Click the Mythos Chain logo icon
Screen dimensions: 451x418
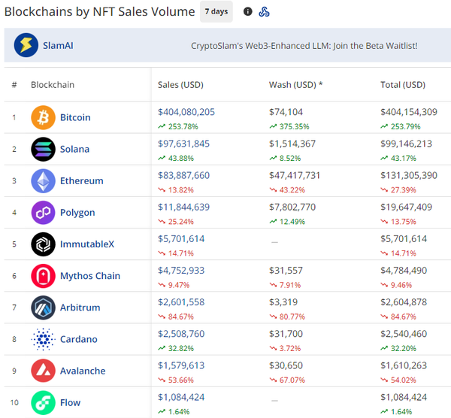tap(43, 276)
